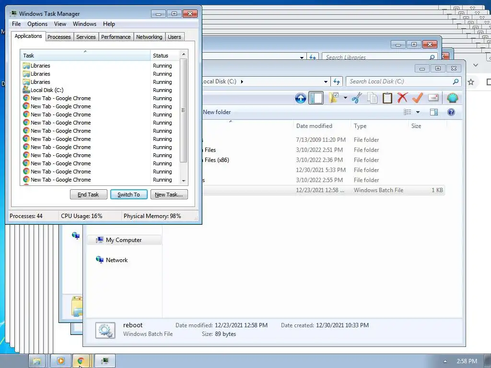Click the orange checkmark Properties icon
This screenshot has width=491, height=368.
(x=418, y=98)
